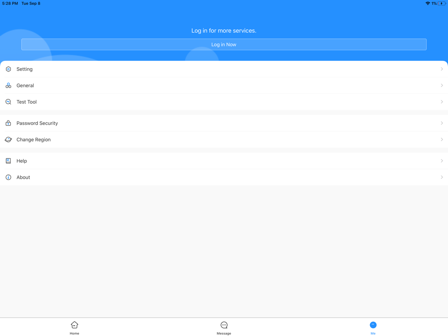Expand the Change Region row chevron
448x336 pixels.
pos(442,139)
